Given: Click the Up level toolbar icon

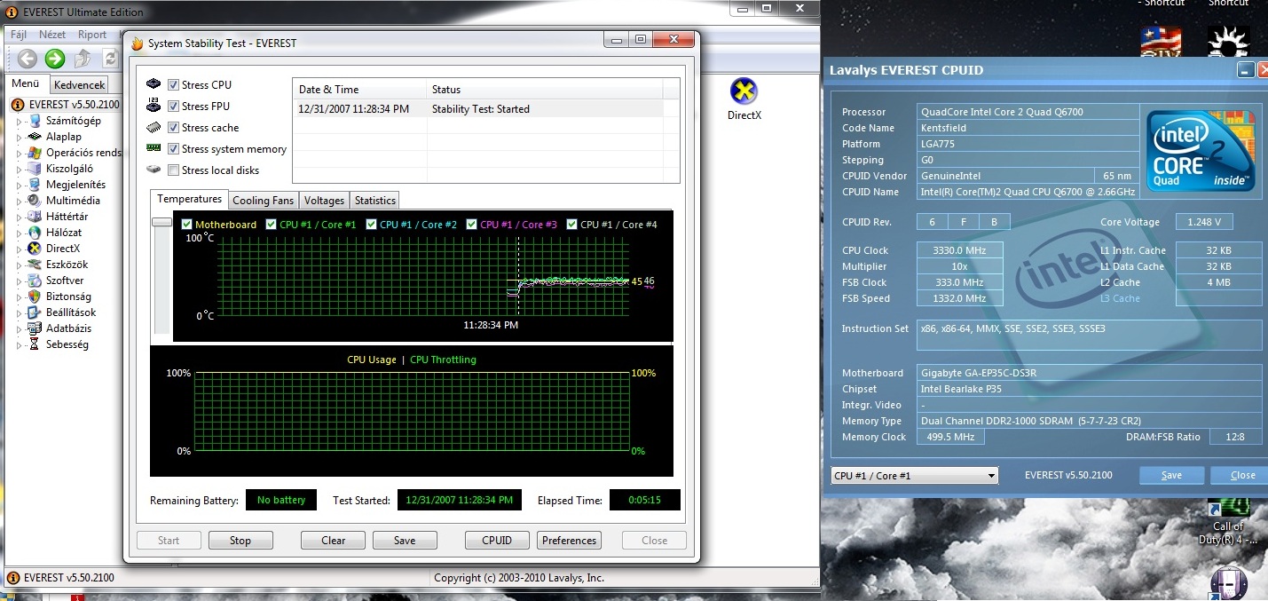Looking at the screenshot, I should [83, 59].
